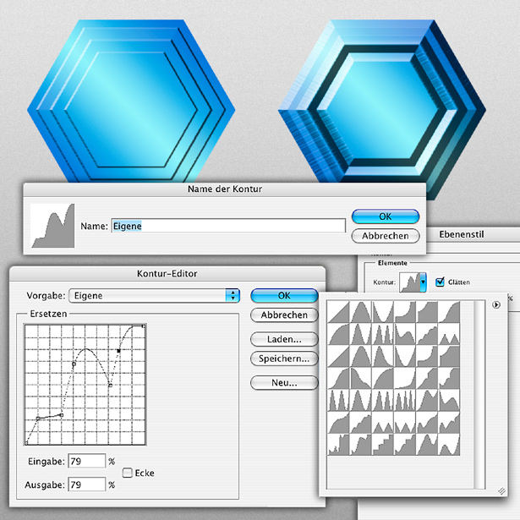Pick the Rounded Steps preset in second row
This screenshot has height=520, width=520.
tap(427, 334)
